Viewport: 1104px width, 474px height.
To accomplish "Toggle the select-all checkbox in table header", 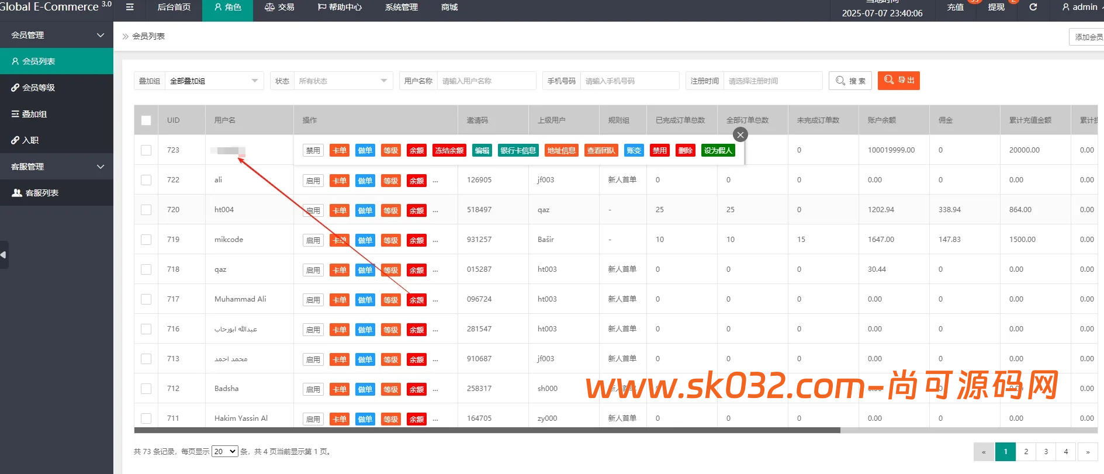I will click(x=146, y=120).
